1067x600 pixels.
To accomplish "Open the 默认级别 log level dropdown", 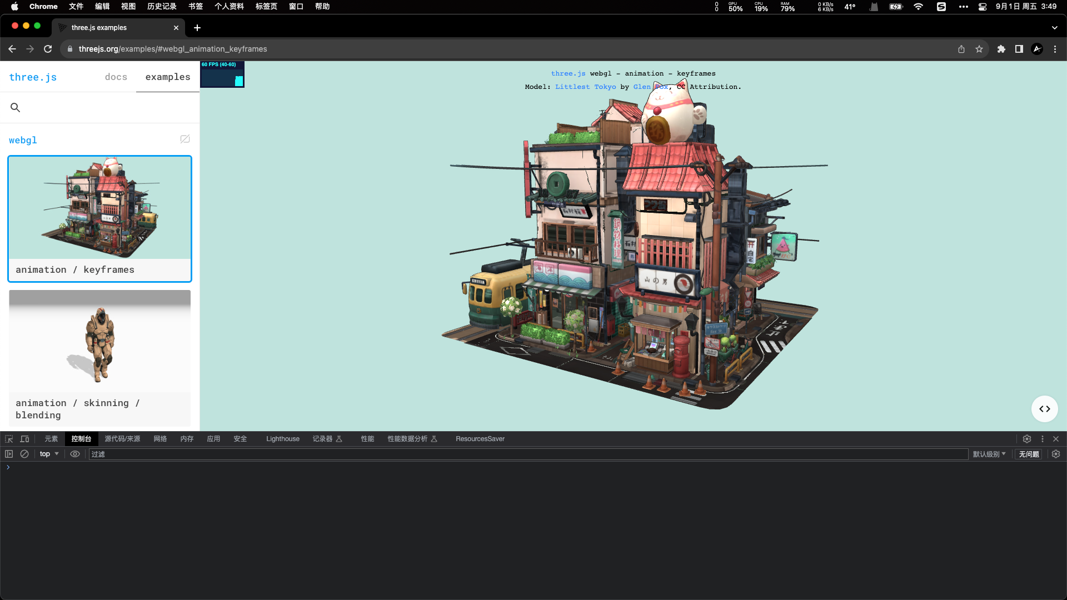I will click(989, 454).
